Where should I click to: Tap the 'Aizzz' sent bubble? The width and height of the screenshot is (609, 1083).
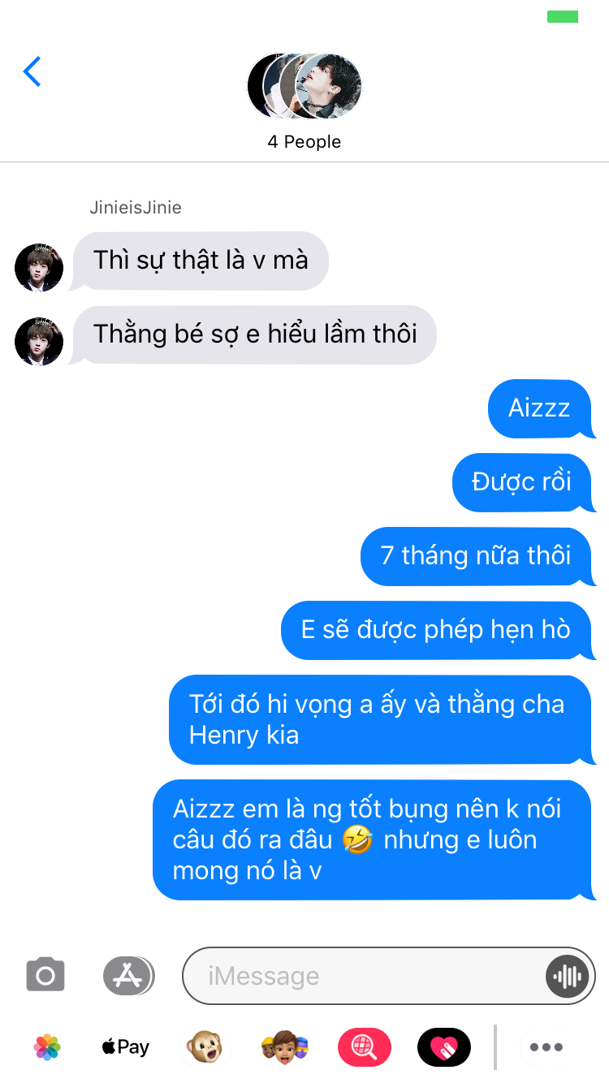(x=539, y=408)
